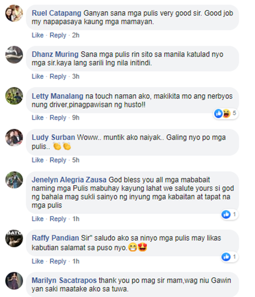This screenshot has width=255, height=297.
Task: Open Jenelyn Alegria Zausa's profile name link
Action: tap(69, 180)
